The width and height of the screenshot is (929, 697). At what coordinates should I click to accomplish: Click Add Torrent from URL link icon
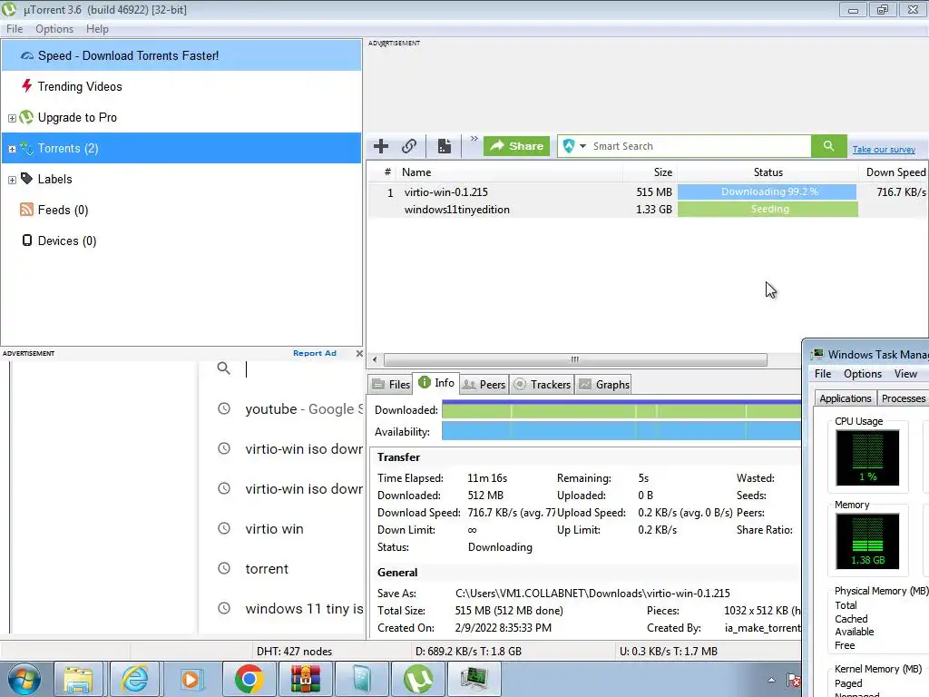click(x=409, y=146)
